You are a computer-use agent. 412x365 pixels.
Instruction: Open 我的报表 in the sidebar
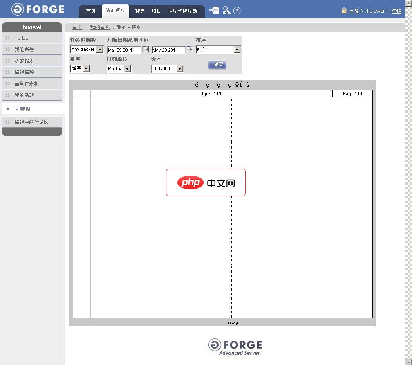(32, 61)
